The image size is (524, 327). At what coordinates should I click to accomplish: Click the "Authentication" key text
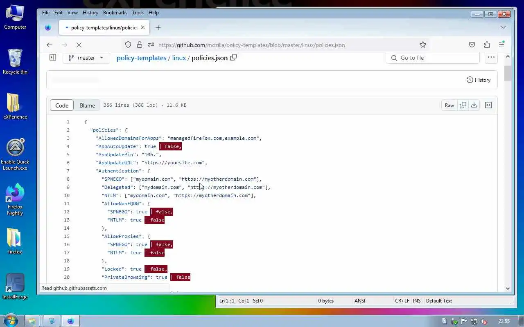119,171
